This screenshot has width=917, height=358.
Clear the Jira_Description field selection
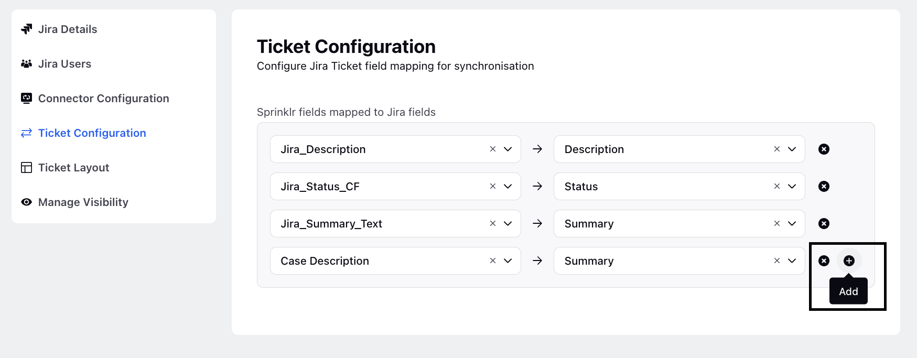[x=493, y=149]
